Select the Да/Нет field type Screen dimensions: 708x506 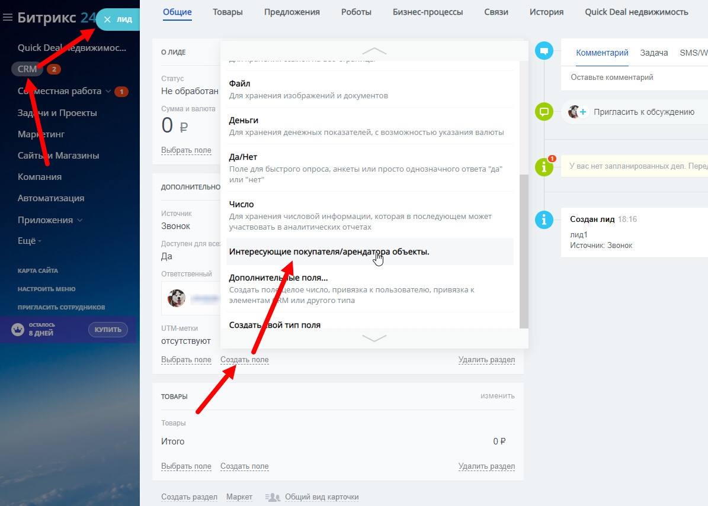point(243,157)
